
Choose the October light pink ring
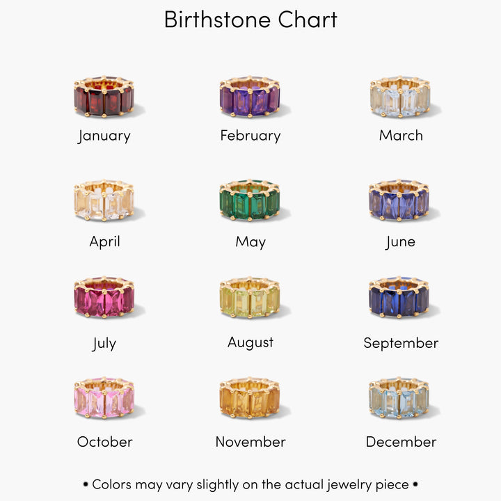[104, 398]
